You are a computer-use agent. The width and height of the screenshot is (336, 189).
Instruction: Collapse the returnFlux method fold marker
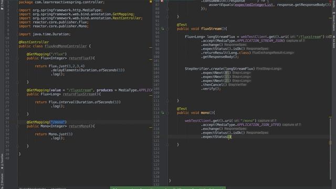(x=17, y=58)
